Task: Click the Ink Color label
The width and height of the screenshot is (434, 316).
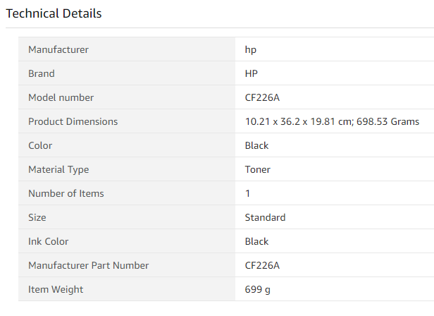Action: click(49, 241)
